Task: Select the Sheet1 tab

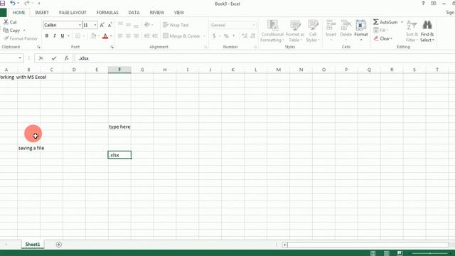Action: tap(33, 245)
